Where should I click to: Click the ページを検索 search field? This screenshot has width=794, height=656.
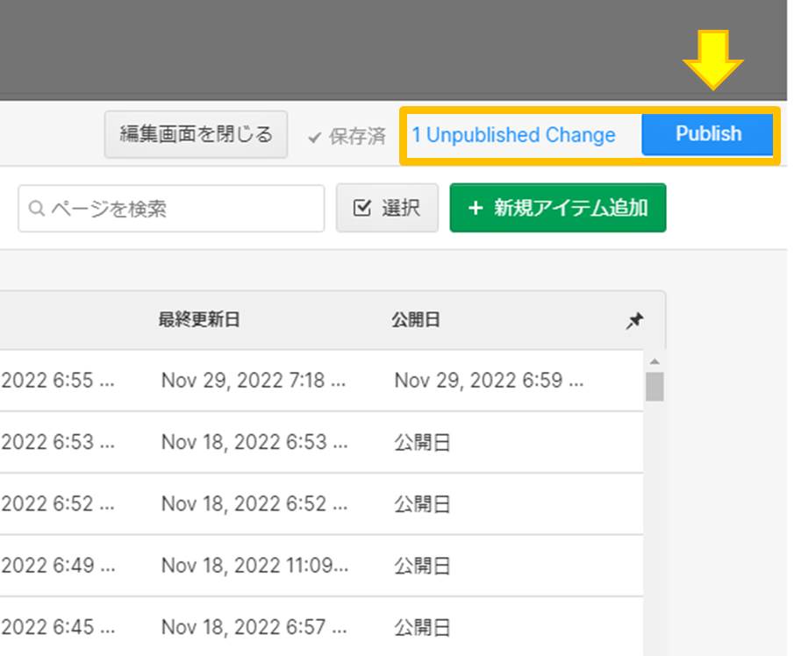171,209
